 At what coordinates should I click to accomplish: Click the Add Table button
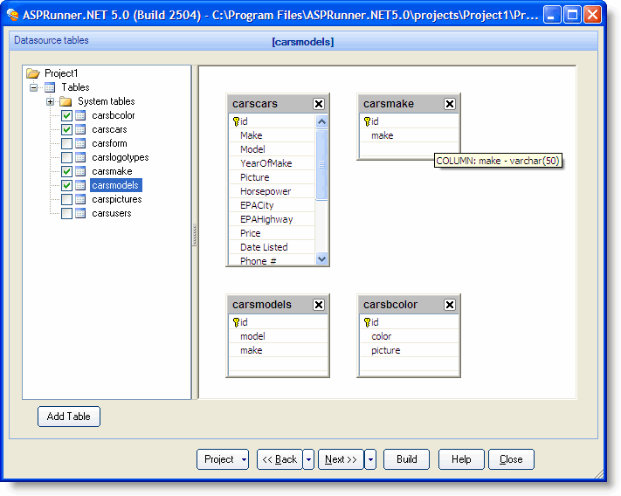pyautogui.click(x=69, y=417)
